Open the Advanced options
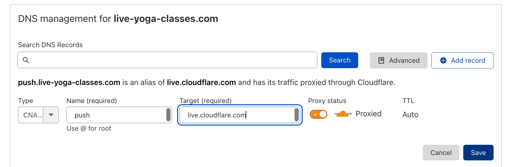The width and height of the screenshot is (508, 167). (398, 60)
